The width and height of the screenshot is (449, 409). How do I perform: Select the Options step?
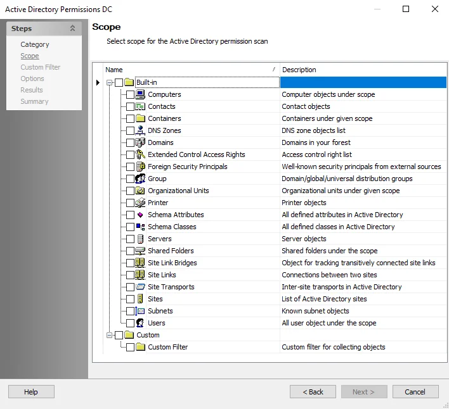tap(32, 79)
